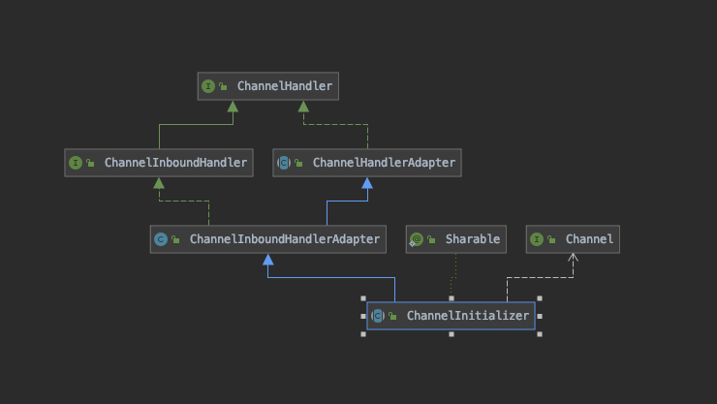Click the interface icon on ChannelHandler
Screen dimensions: 717x404
point(208,86)
